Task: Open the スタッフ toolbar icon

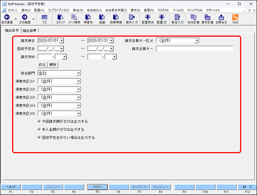Action: click(60, 19)
